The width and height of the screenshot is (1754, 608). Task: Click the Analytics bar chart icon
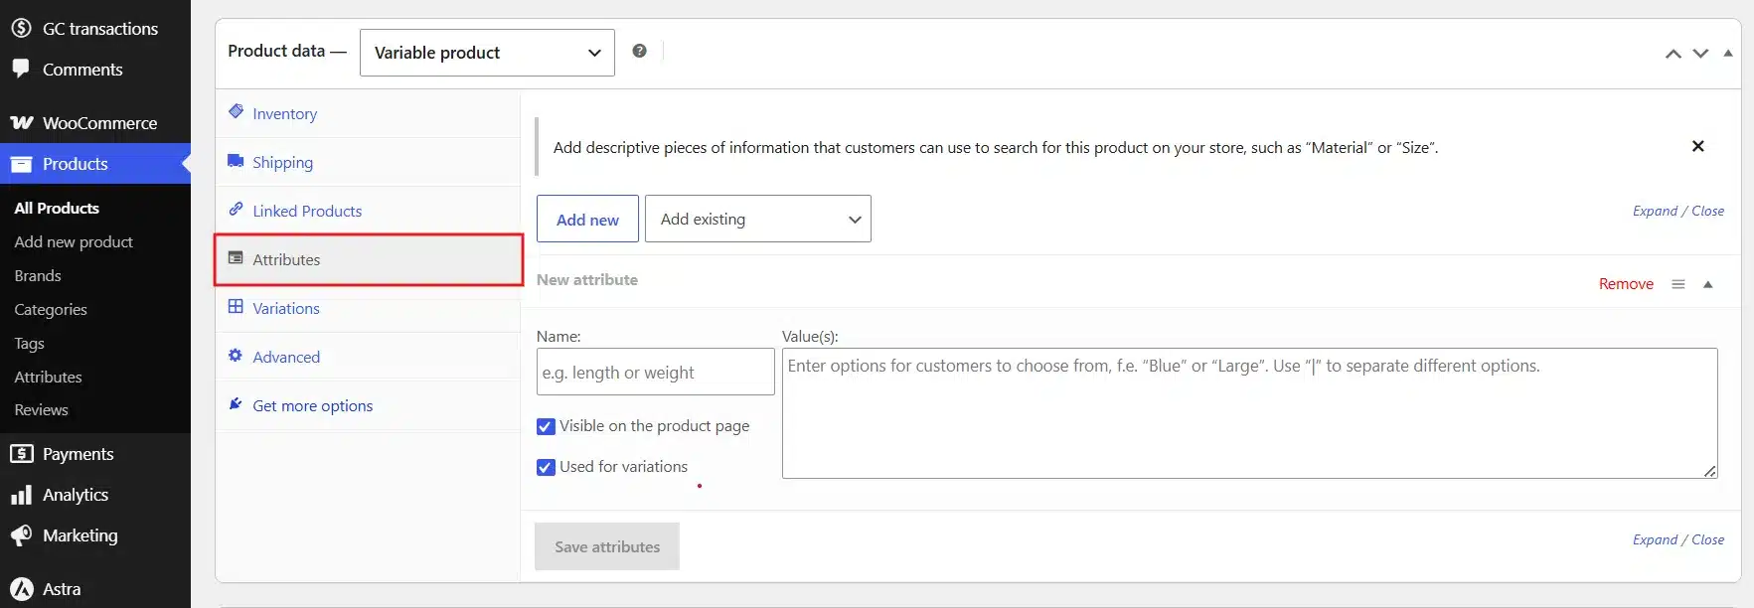(21, 495)
